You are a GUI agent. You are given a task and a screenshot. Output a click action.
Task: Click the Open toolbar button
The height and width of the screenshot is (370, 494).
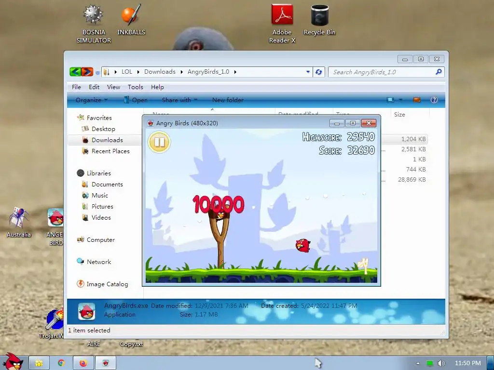136,100
